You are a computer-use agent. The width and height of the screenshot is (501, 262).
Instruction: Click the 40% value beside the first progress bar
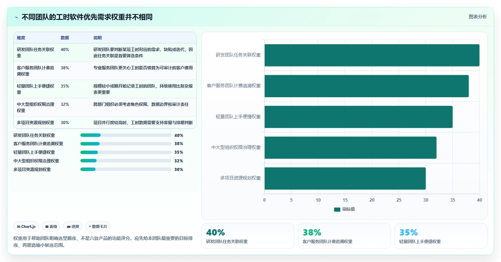[x=179, y=135]
